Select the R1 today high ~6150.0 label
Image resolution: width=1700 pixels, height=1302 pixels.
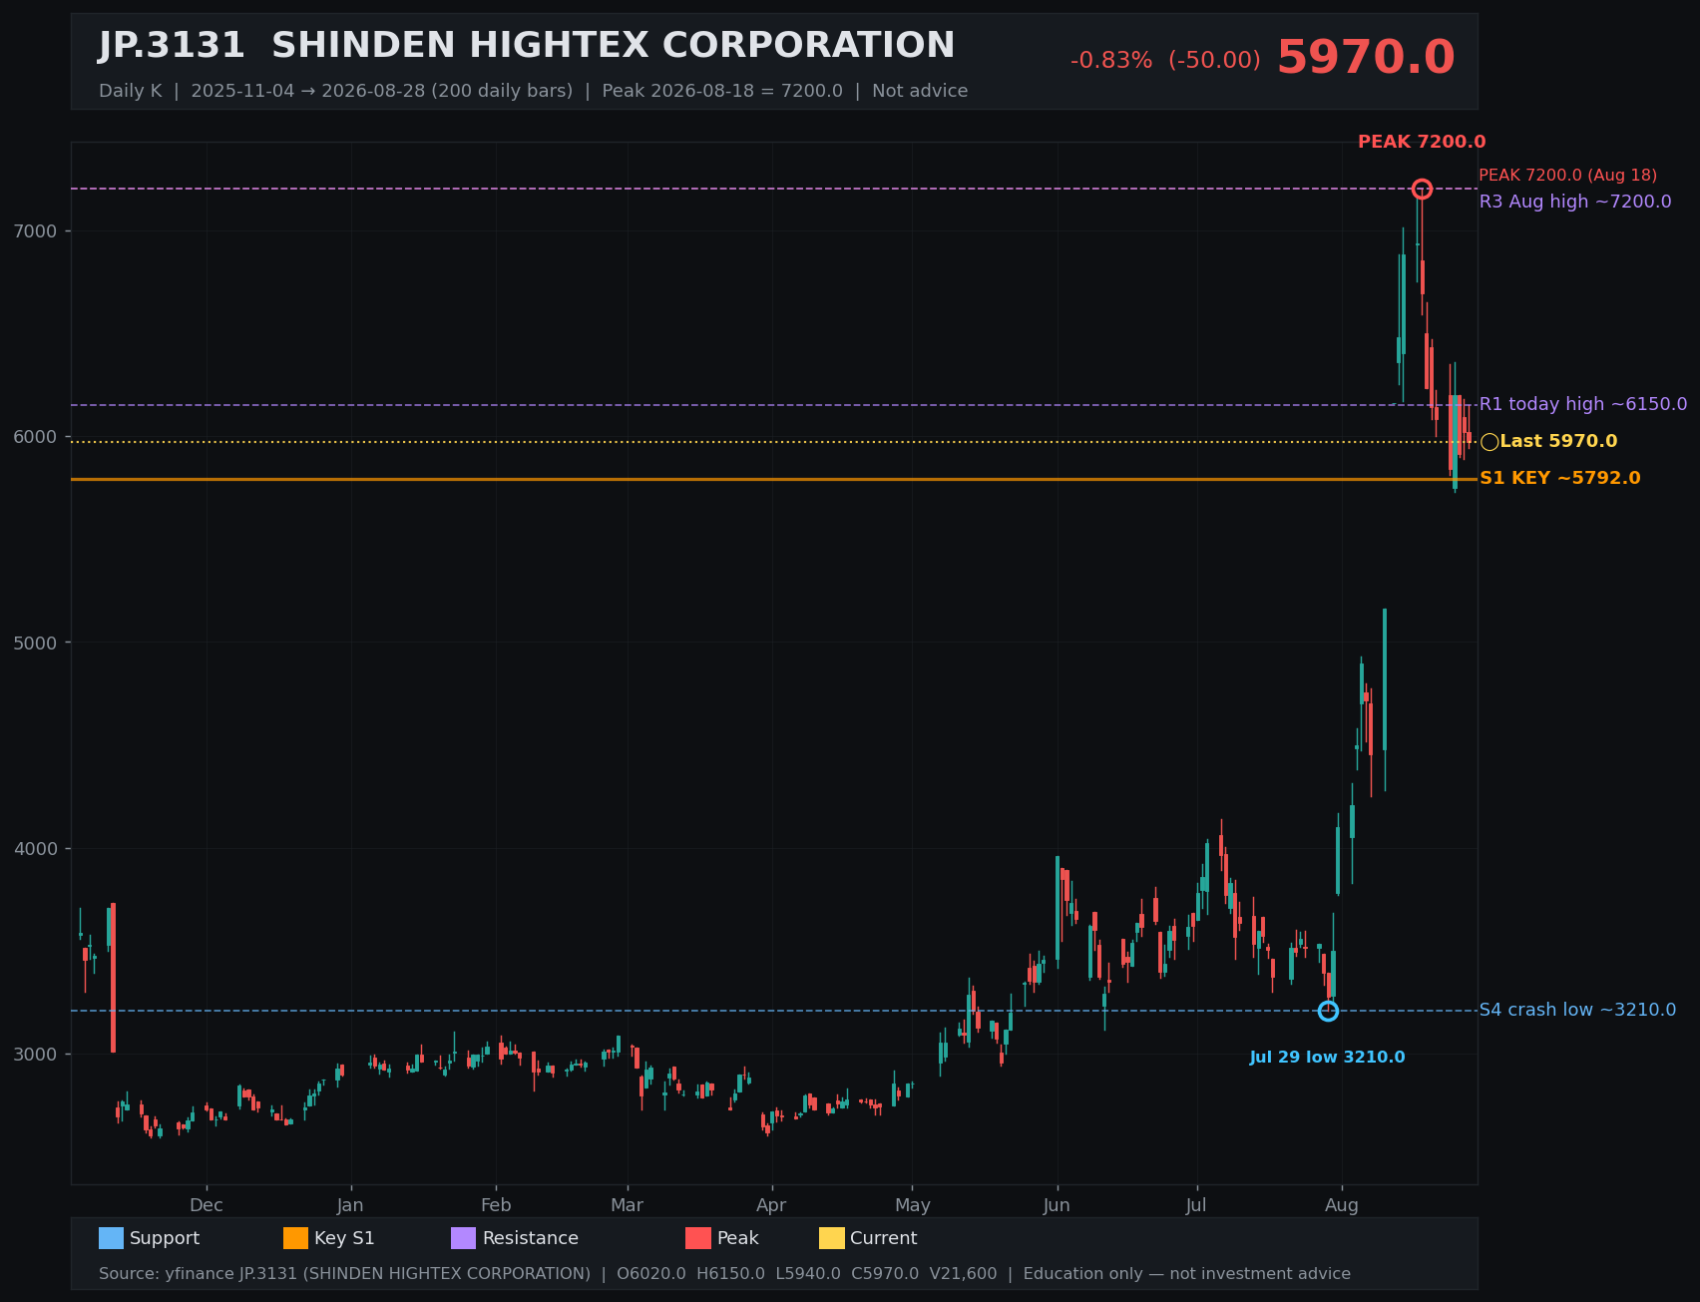[x=1583, y=404]
